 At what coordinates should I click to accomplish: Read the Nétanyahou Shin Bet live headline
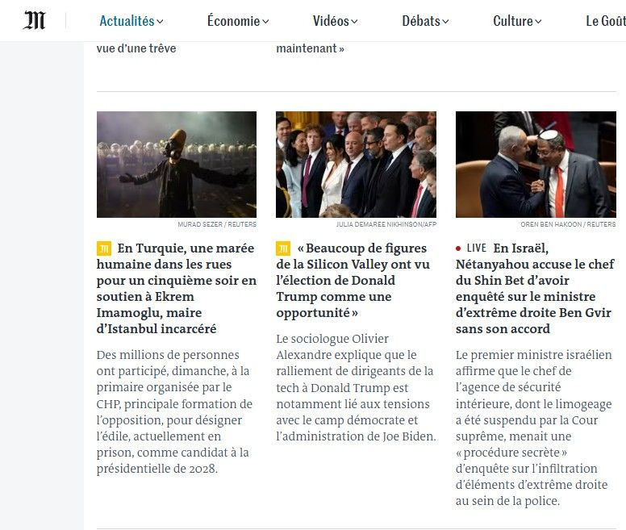(535, 288)
